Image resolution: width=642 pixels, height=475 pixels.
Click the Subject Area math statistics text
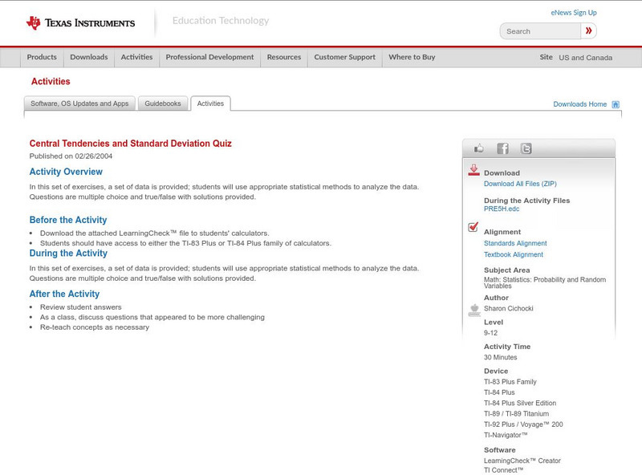(545, 282)
